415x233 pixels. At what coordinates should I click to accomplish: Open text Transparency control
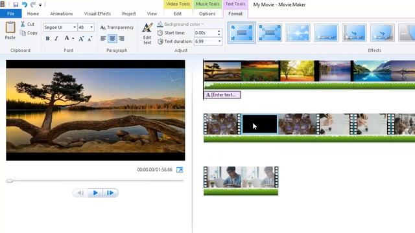tap(117, 27)
